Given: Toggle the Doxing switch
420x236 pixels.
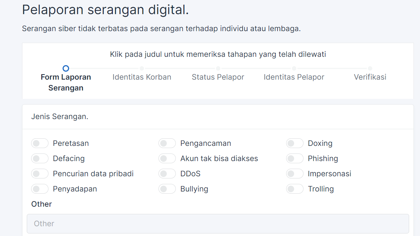Looking at the screenshot, I should click(295, 143).
